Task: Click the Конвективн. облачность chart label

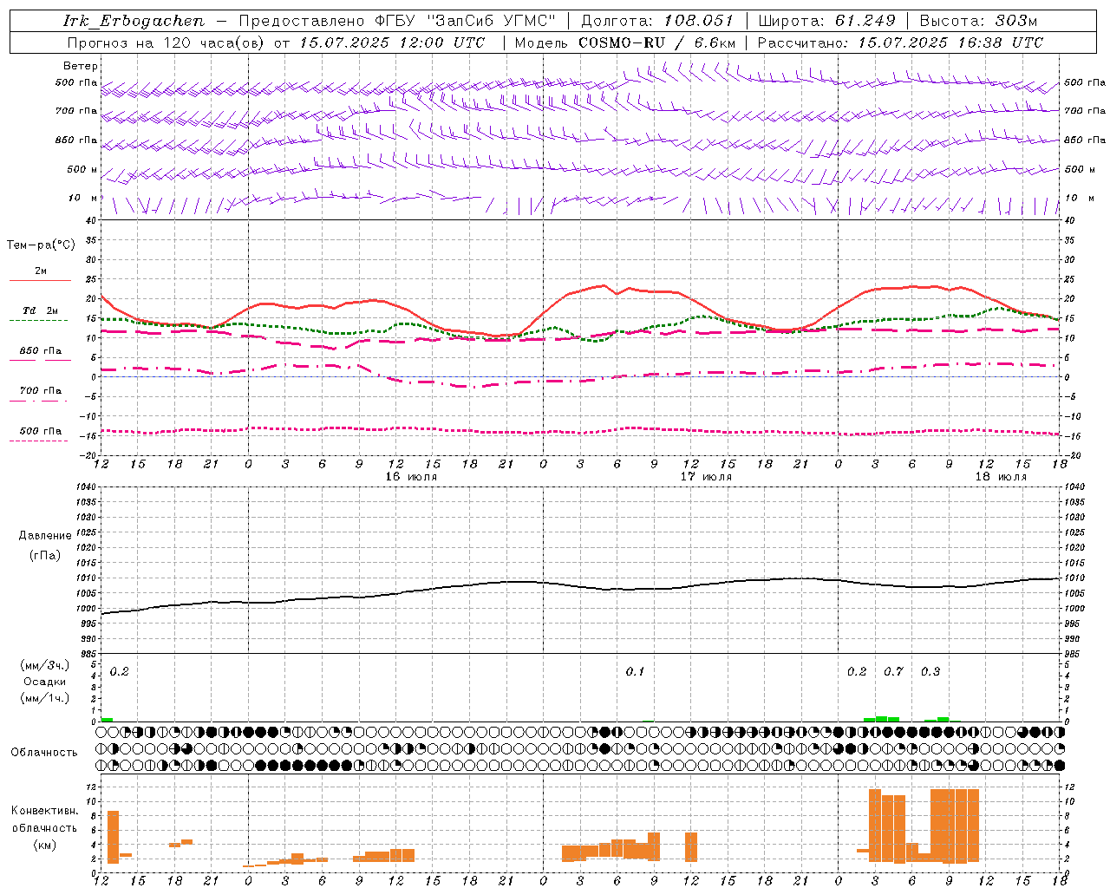Action: click(44, 819)
